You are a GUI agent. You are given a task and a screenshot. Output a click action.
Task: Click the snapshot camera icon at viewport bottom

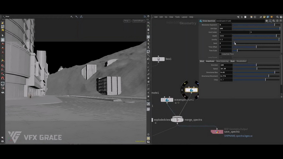coord(148,142)
